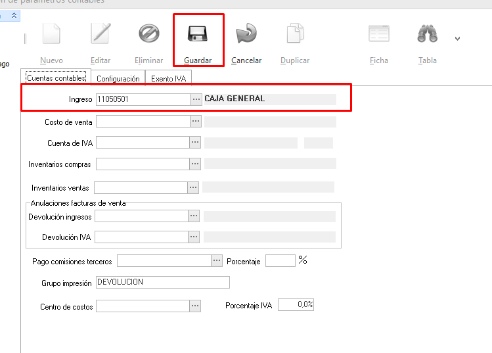This screenshot has width=492, height=353.
Task: Click the Duplicar copy icon
Action: (x=295, y=34)
